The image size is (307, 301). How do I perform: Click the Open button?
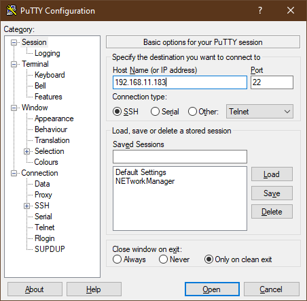click(212, 289)
